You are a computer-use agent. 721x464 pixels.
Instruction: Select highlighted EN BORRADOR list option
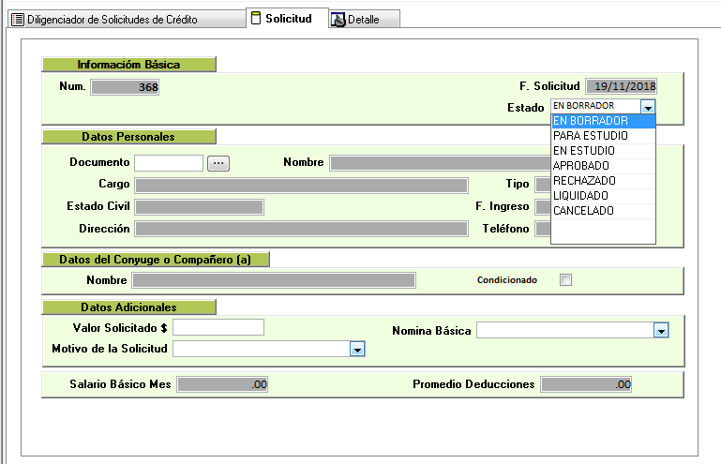pyautogui.click(x=590, y=121)
